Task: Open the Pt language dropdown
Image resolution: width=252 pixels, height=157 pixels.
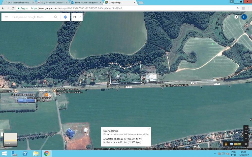Action: [77, 17]
